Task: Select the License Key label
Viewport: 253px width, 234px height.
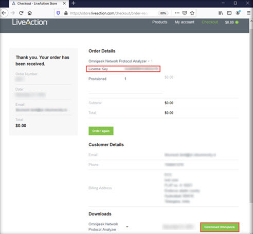Action: (98, 69)
